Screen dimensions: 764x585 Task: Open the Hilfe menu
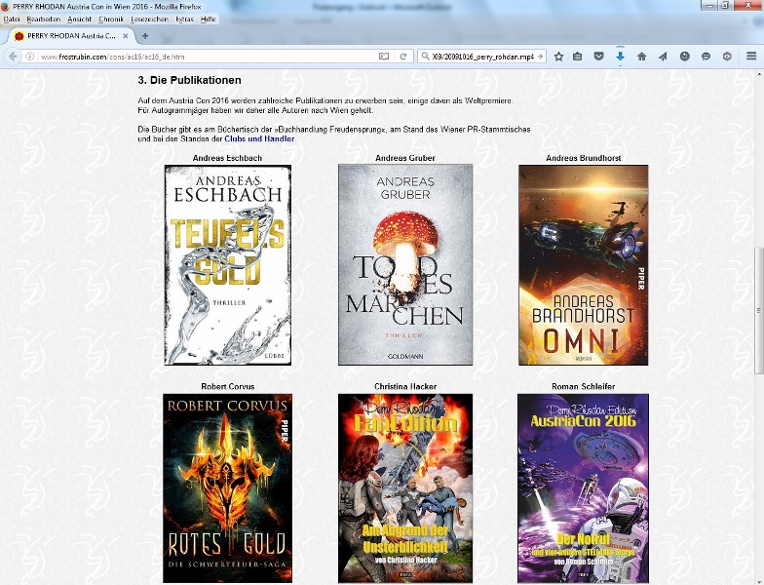[x=209, y=19]
